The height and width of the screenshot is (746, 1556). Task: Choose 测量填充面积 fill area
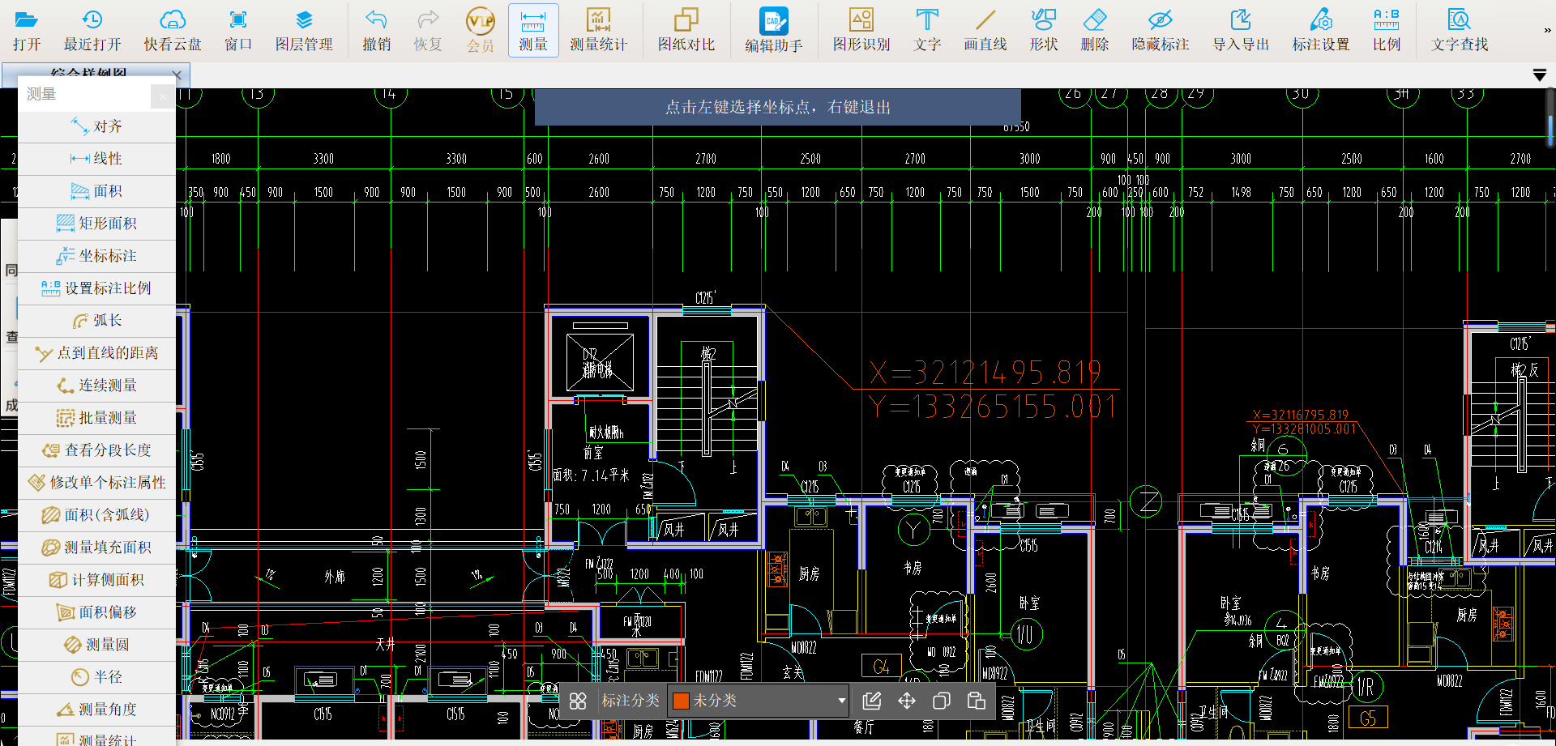click(96, 548)
